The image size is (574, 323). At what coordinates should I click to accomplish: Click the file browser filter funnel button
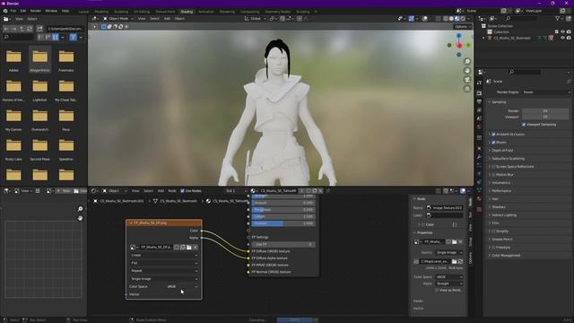pyautogui.click(x=73, y=37)
